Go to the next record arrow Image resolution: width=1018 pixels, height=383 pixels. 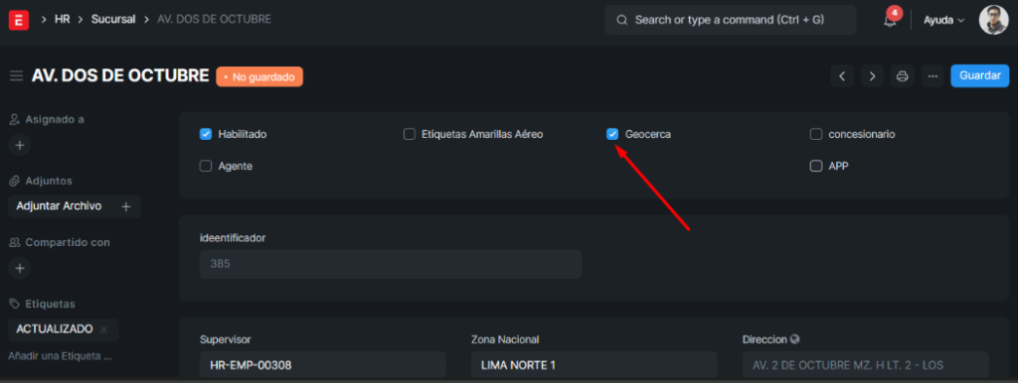coord(873,75)
